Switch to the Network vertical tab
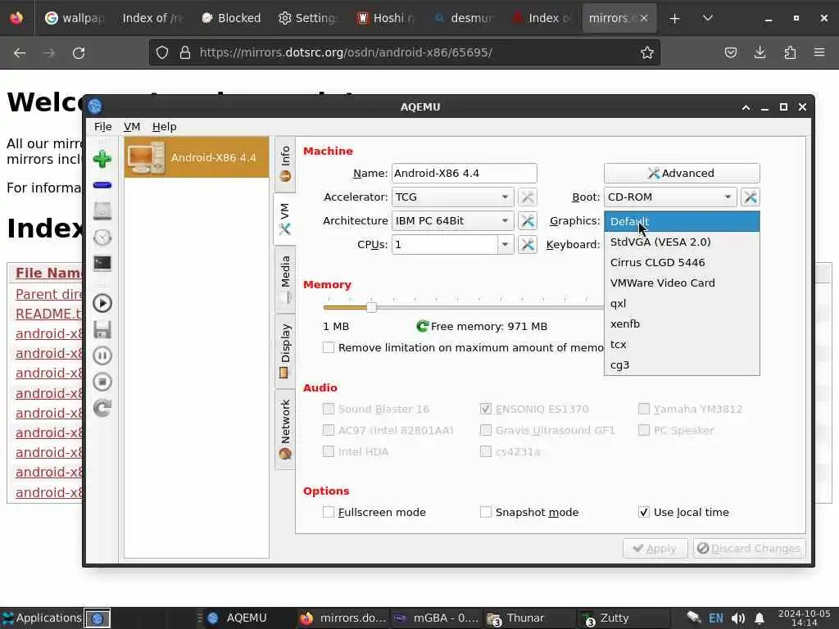This screenshot has height=629, width=839. (284, 429)
